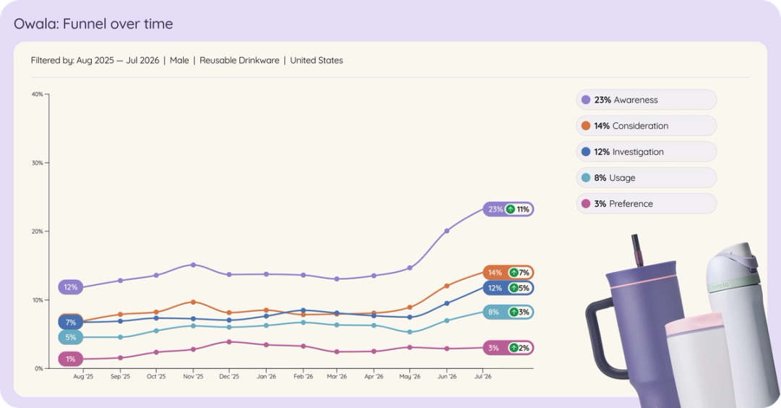Click the Jul '26 axis label

pyautogui.click(x=483, y=377)
